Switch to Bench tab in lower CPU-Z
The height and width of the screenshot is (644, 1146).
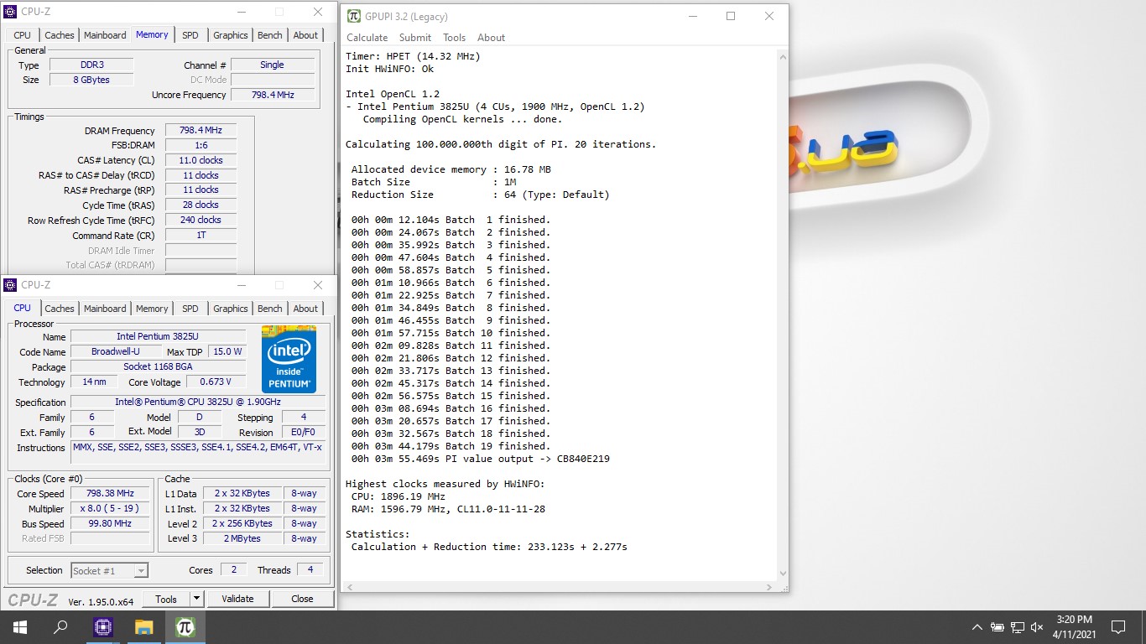tap(270, 309)
